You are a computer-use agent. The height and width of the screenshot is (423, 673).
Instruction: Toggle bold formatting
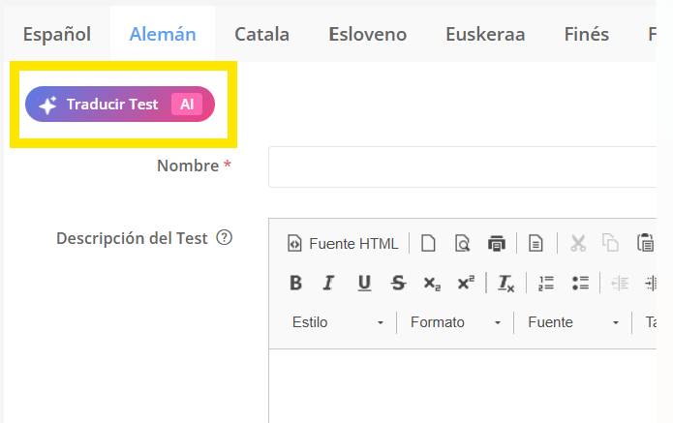point(296,284)
